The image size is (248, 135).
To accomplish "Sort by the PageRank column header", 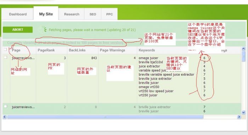I will tap(46, 50).
